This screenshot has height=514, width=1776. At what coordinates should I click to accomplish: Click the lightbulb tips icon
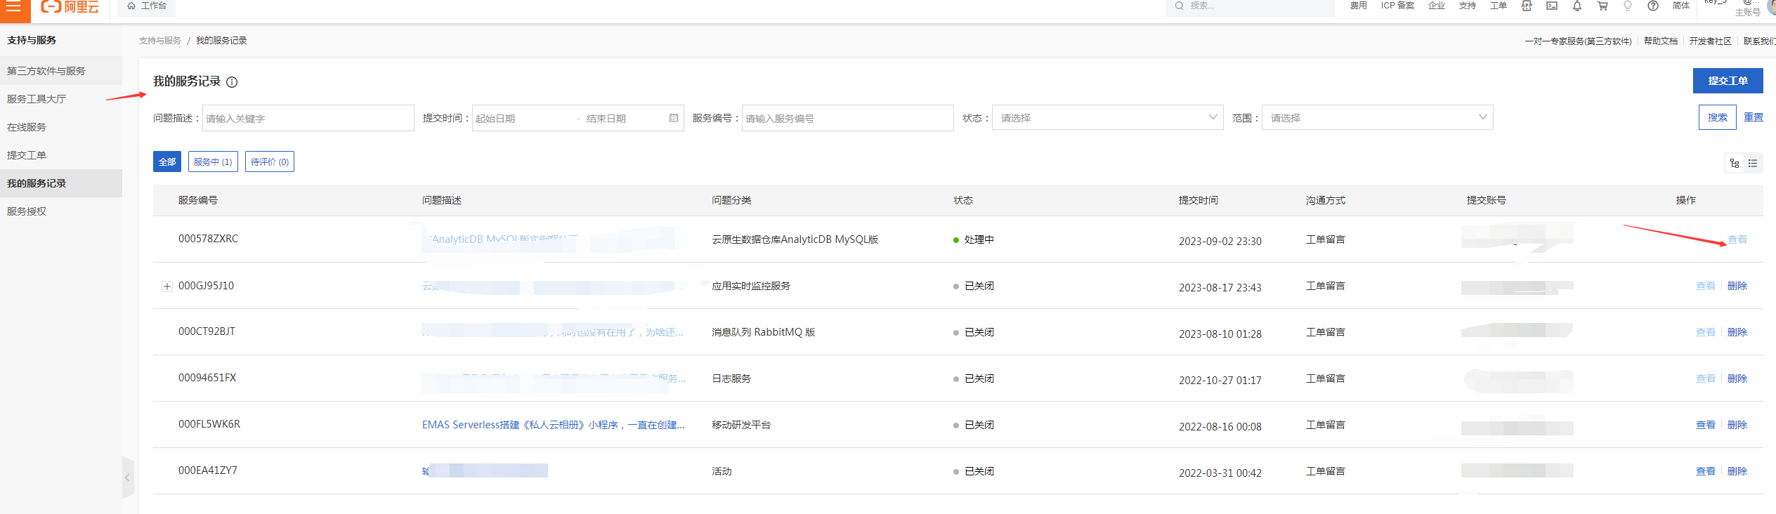(1628, 6)
